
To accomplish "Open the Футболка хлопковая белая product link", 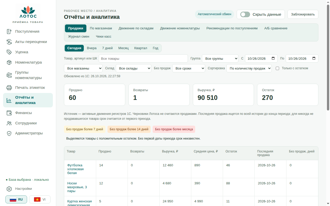I will (75, 169).
